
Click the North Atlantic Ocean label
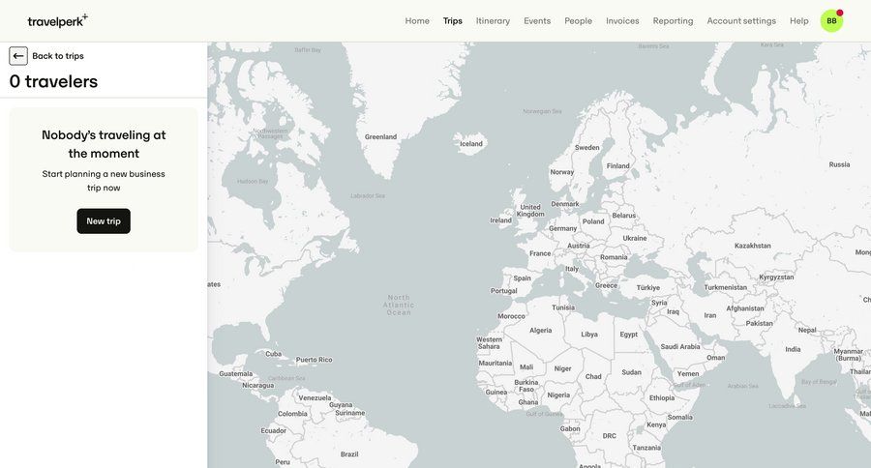point(399,305)
